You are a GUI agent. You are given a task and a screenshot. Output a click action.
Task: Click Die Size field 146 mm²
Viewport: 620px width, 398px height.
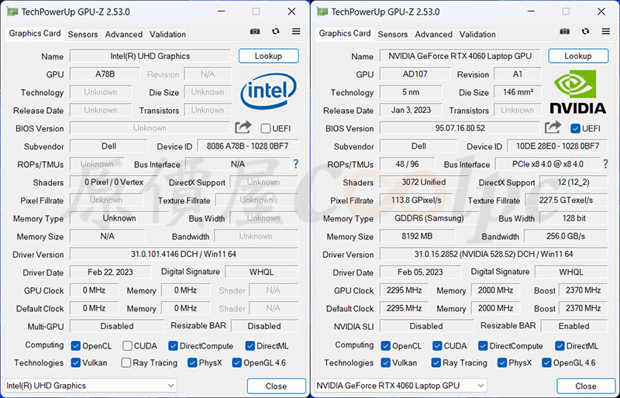click(518, 91)
